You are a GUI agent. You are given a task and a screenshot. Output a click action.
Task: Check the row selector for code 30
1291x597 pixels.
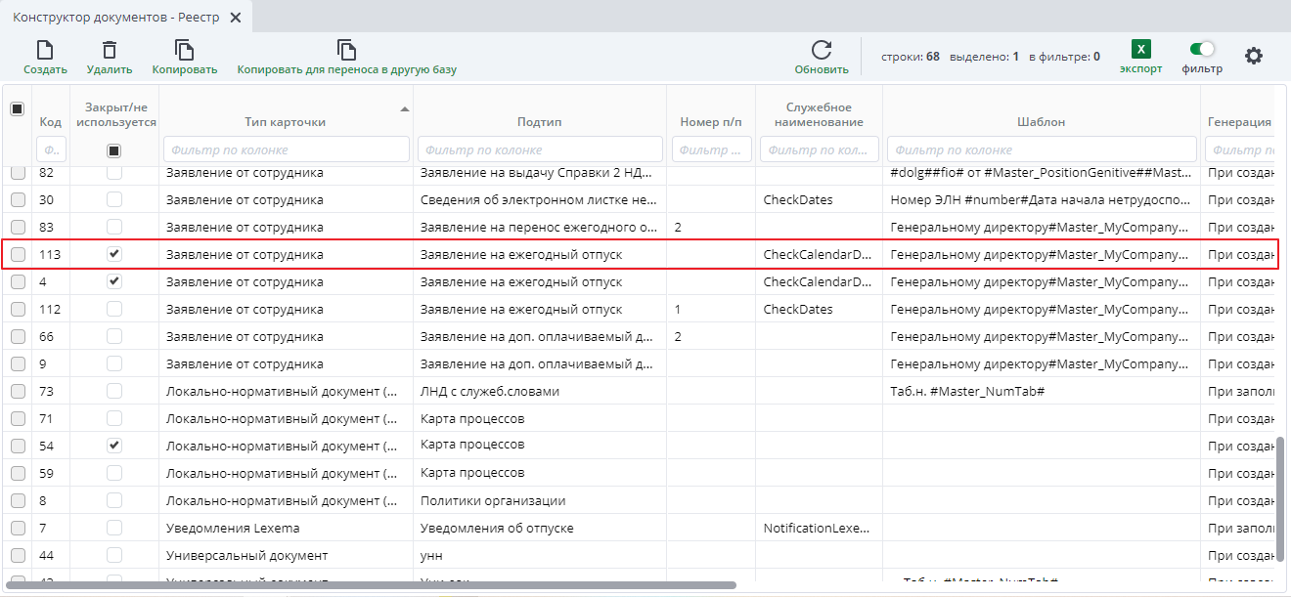18,199
